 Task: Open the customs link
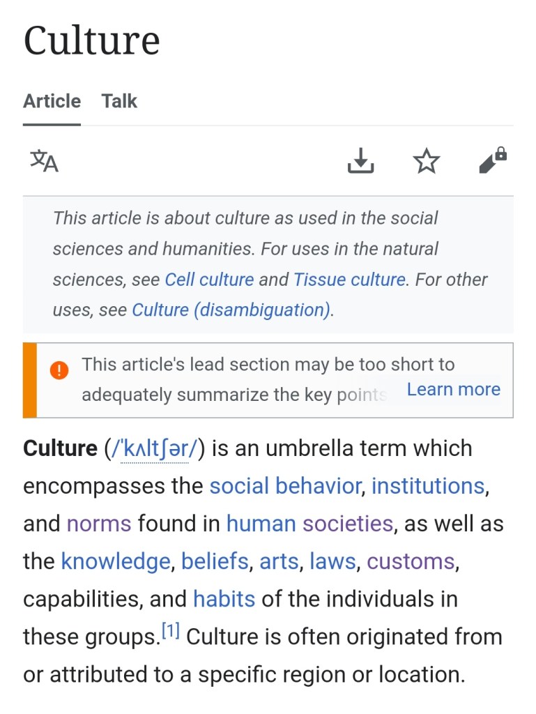(x=411, y=561)
